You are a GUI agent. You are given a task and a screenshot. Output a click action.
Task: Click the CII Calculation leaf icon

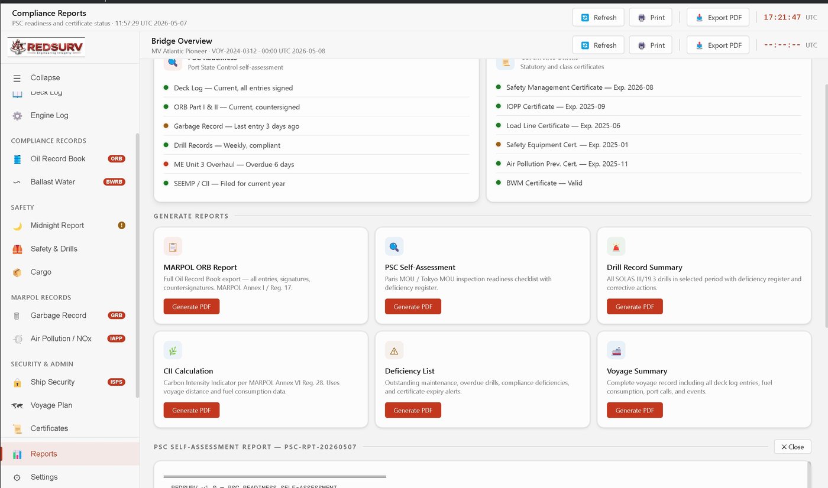173,350
